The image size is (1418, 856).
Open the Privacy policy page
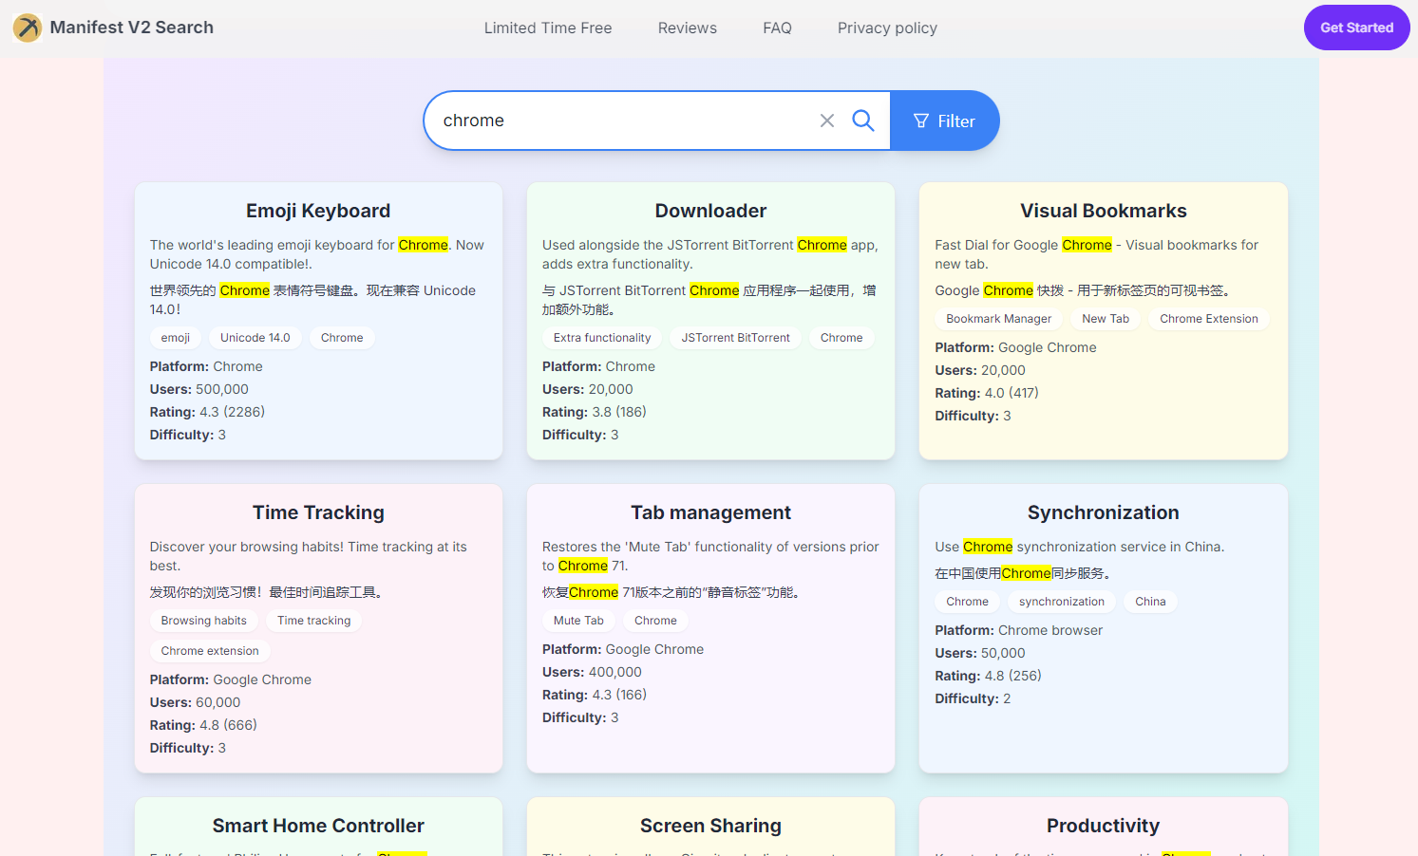point(887,28)
